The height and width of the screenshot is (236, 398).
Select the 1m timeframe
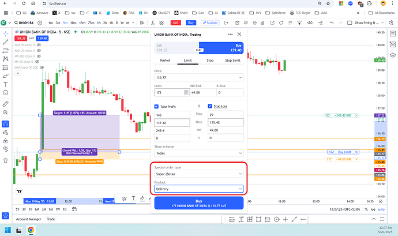pyautogui.click(x=51, y=23)
